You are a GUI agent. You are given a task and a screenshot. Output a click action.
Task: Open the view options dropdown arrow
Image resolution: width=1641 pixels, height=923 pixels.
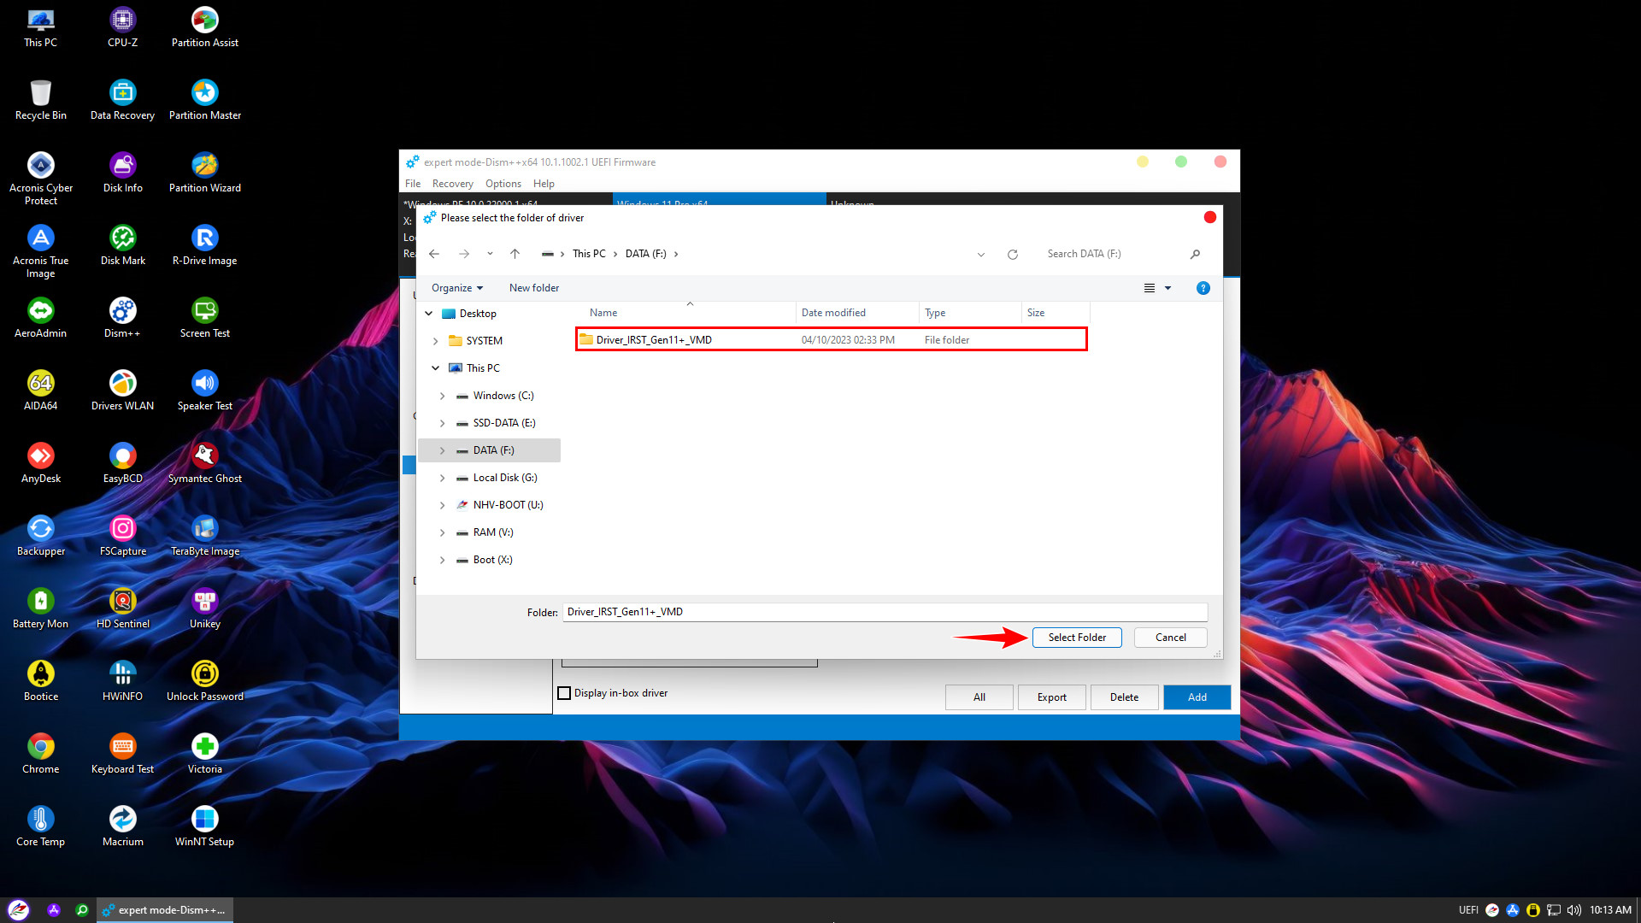pyautogui.click(x=1168, y=288)
